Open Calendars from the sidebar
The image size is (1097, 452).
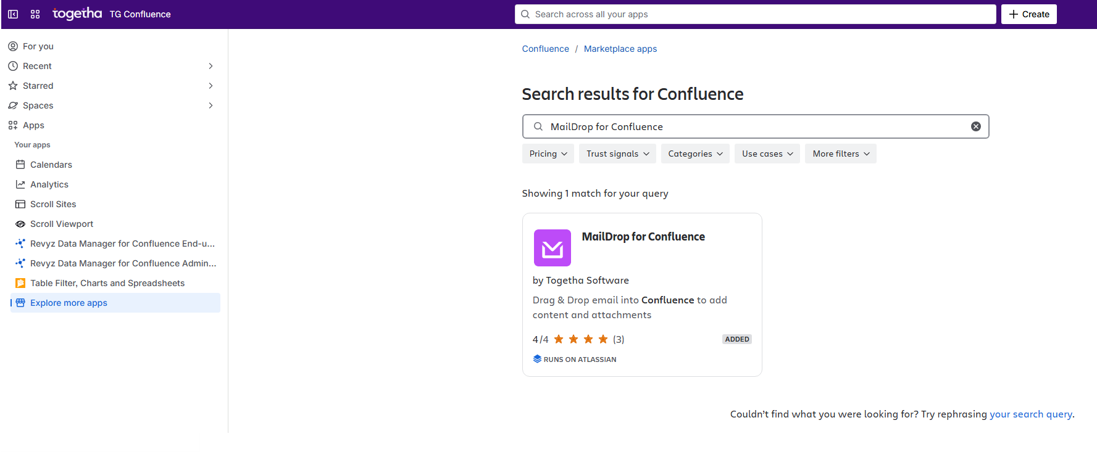click(x=51, y=165)
